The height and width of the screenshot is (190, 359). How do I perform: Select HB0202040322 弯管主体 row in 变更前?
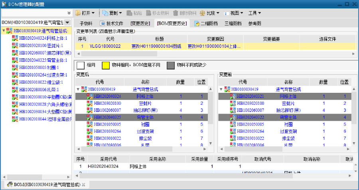284,117
